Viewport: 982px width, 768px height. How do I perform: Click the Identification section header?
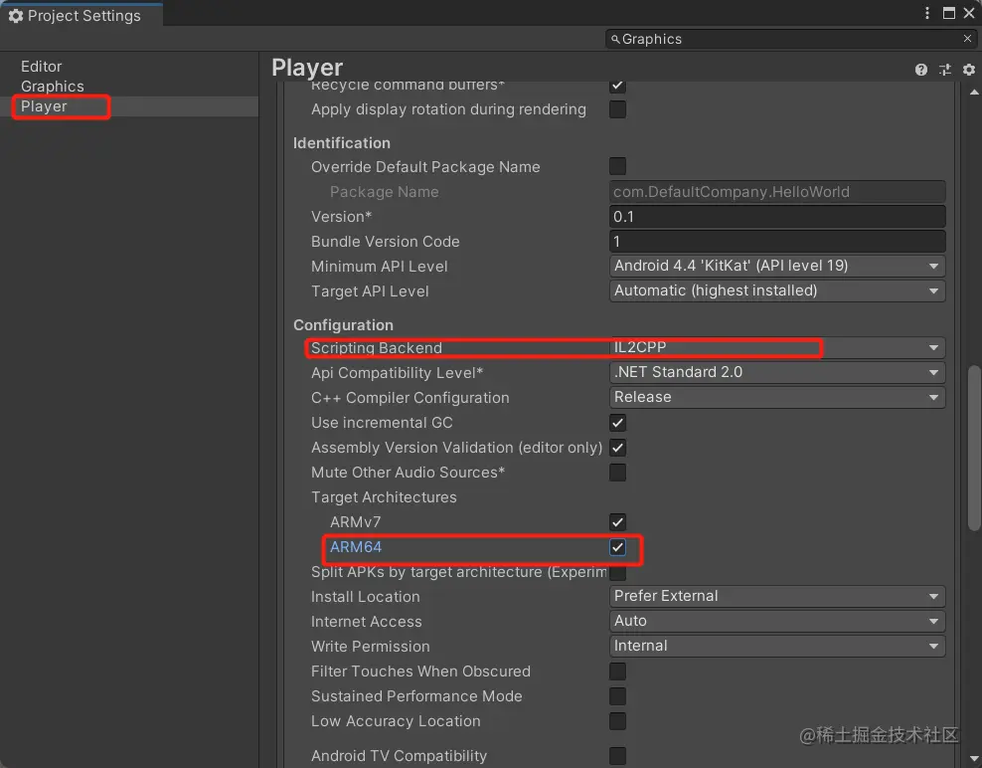tap(341, 143)
